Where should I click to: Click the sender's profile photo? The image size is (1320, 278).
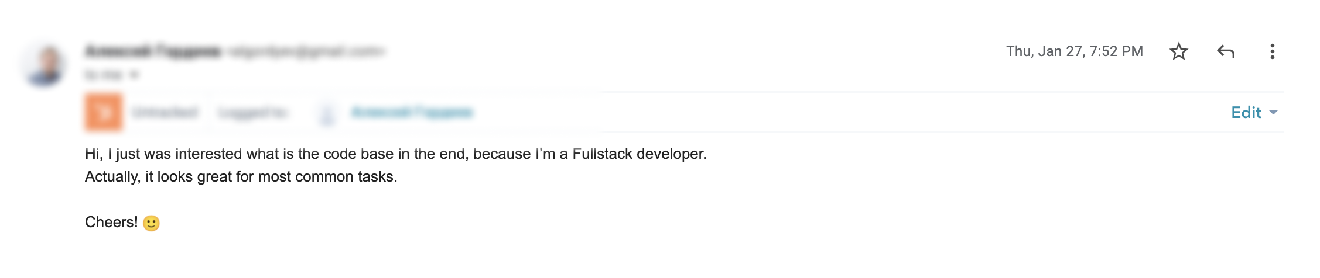[x=46, y=65]
